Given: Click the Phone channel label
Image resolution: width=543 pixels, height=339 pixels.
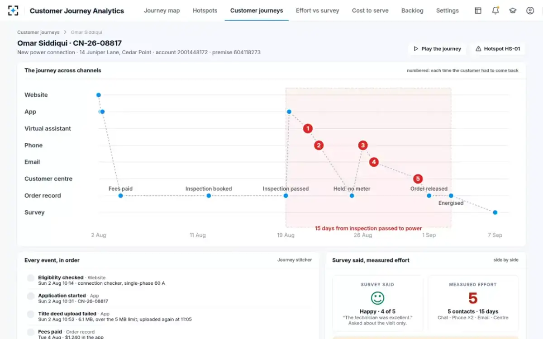Looking at the screenshot, I should click(33, 145).
